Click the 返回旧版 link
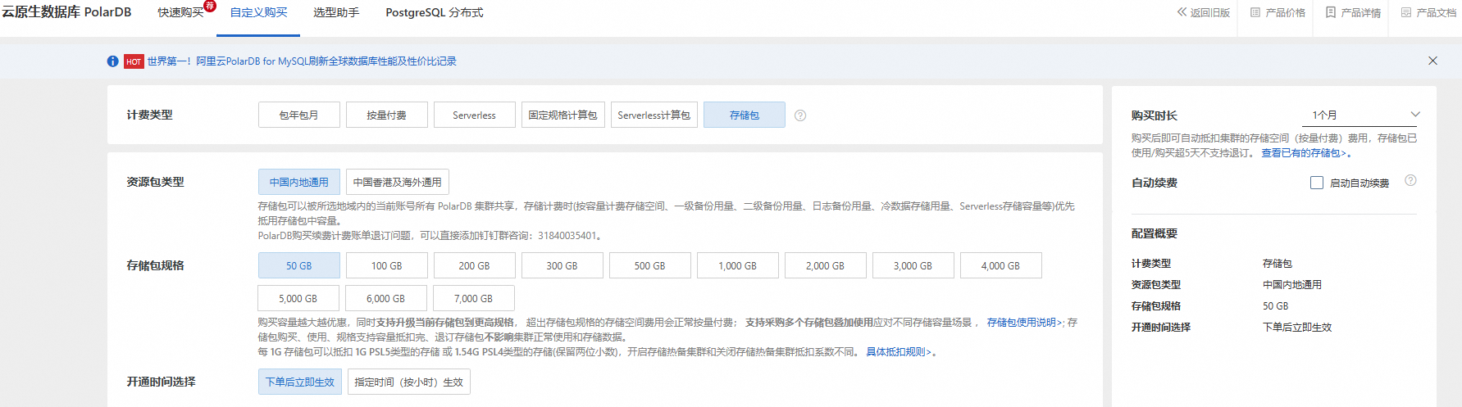 pyautogui.click(x=1210, y=12)
